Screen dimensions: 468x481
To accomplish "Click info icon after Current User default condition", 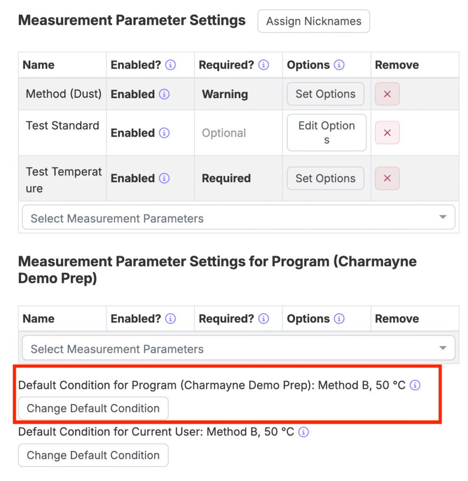I will [304, 432].
